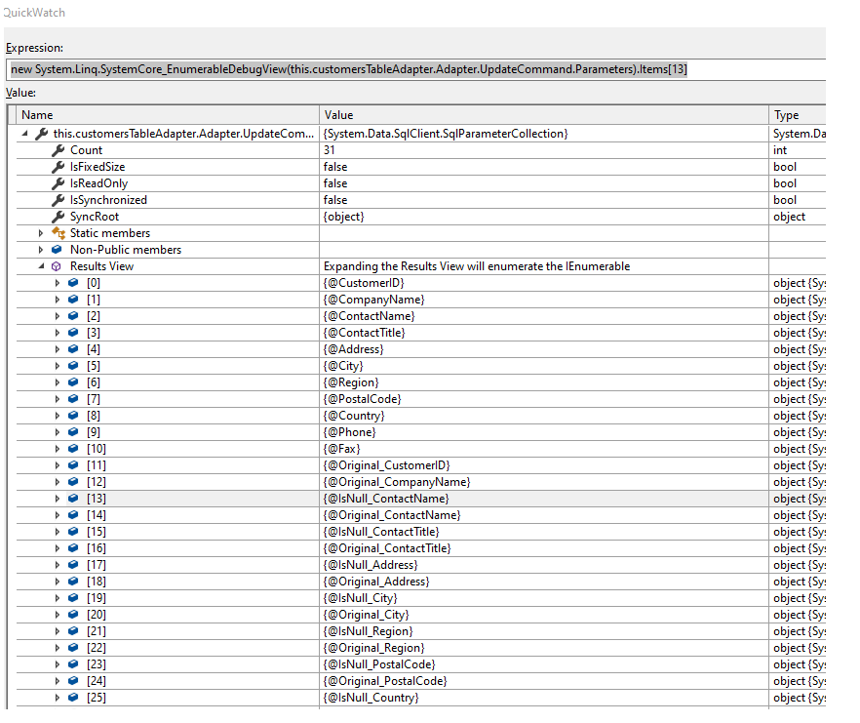Select the IsSynchronized property row name
860x723 pixels.
(x=108, y=200)
